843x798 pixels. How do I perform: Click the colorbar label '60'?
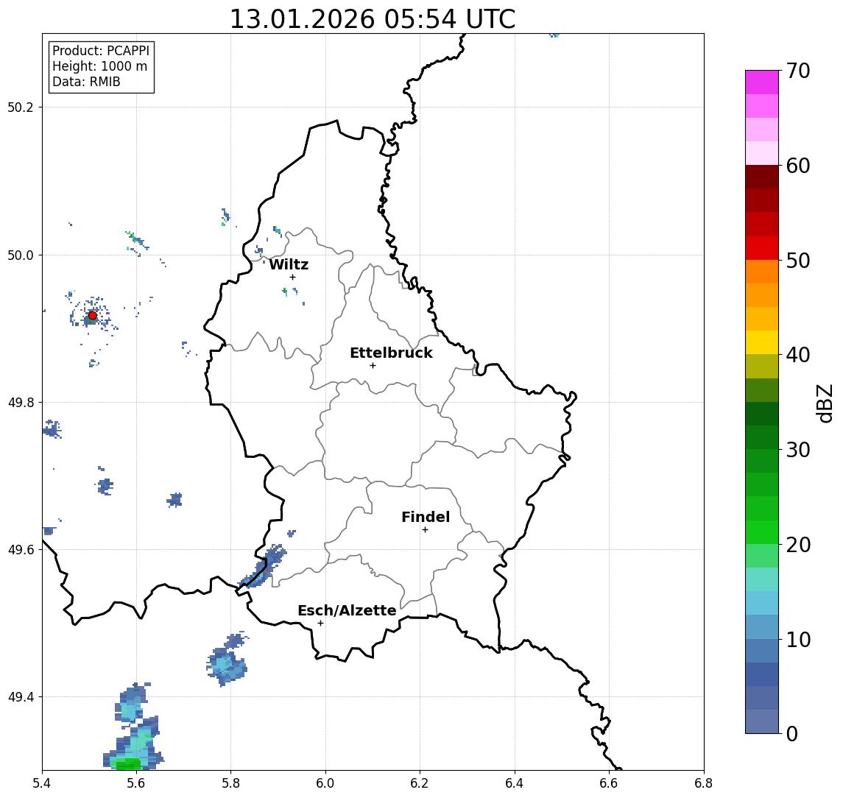798,166
